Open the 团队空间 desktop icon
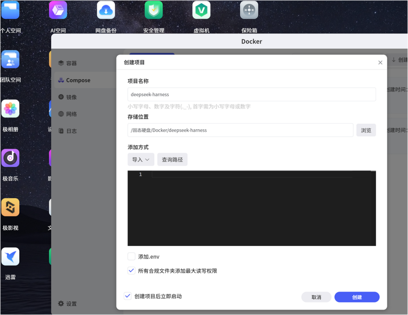 pos(11,59)
